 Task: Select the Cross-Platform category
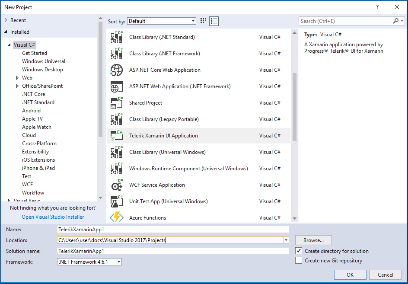(39, 144)
